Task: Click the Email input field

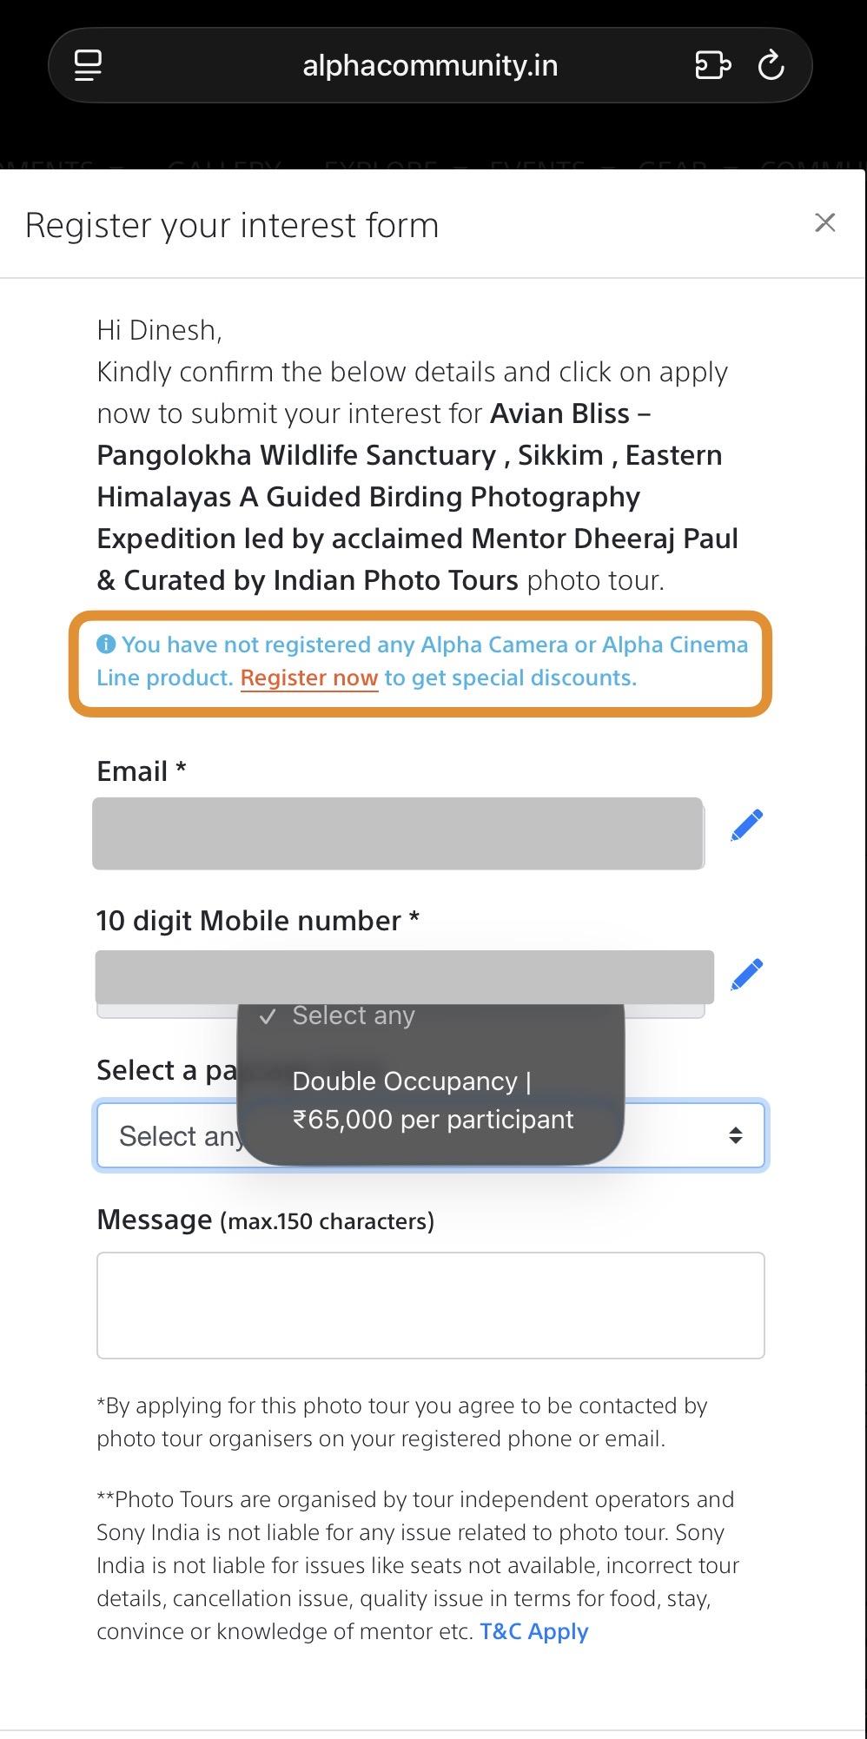Action: pos(398,833)
